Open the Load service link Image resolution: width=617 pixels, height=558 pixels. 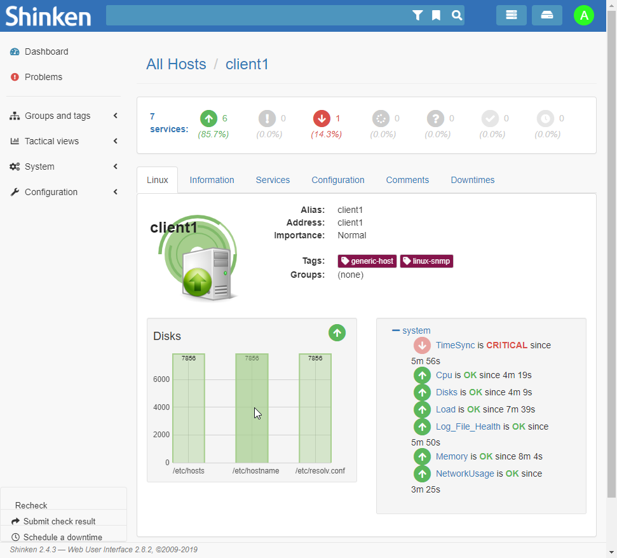[445, 410]
